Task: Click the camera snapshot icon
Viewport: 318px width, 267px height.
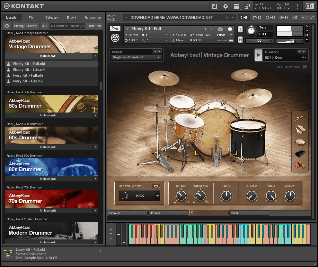Action: pyautogui.click(x=220, y=29)
